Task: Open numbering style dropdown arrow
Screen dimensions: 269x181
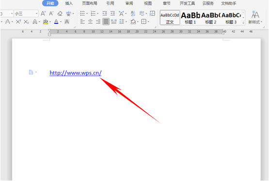Action: 97,14
